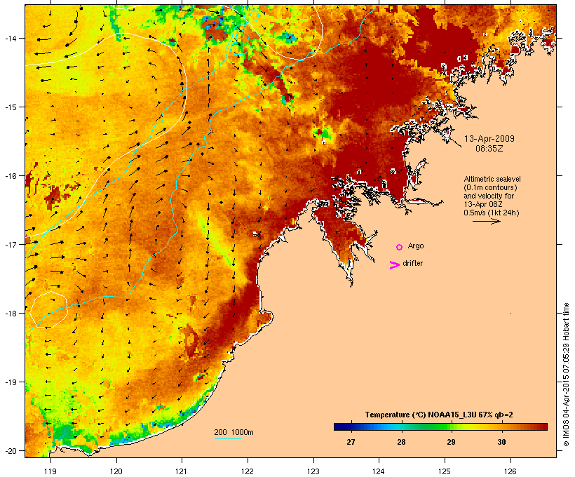
Task: Click the magenta Argo circle legend marker
Action: (400, 247)
